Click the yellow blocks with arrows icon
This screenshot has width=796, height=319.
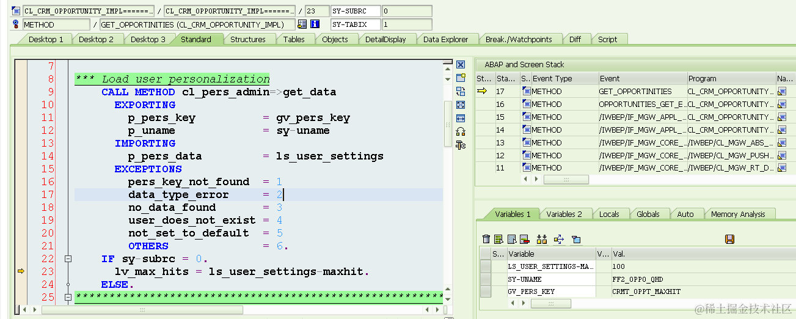(x=541, y=239)
